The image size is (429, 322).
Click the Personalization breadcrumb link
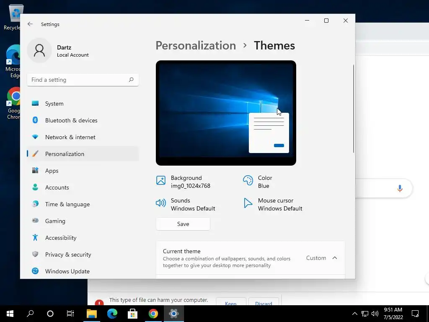coord(196,45)
